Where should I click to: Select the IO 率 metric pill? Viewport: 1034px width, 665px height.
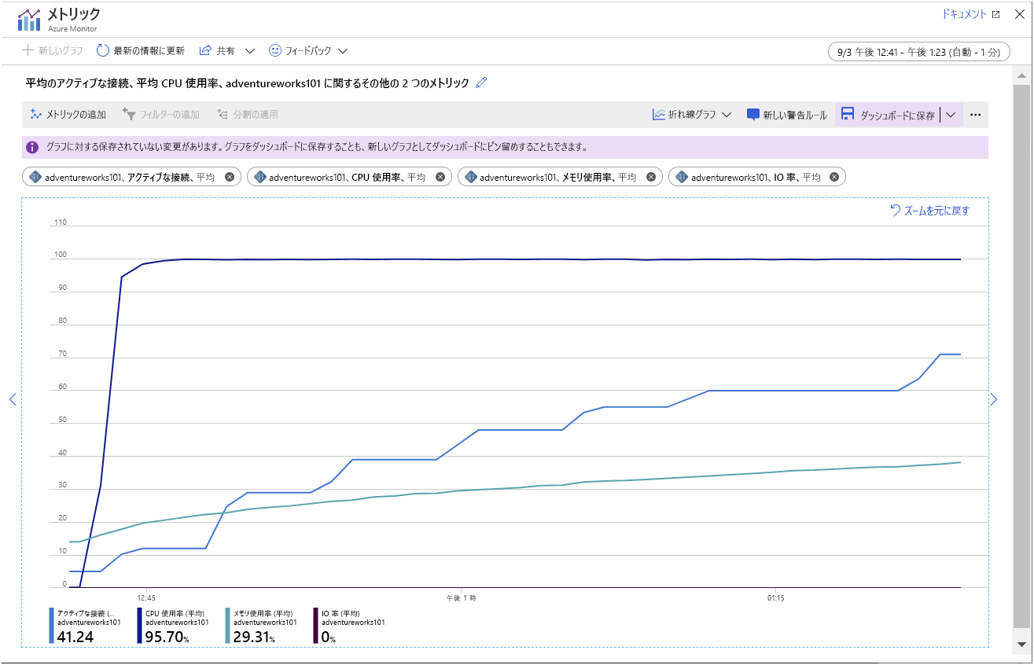click(757, 177)
